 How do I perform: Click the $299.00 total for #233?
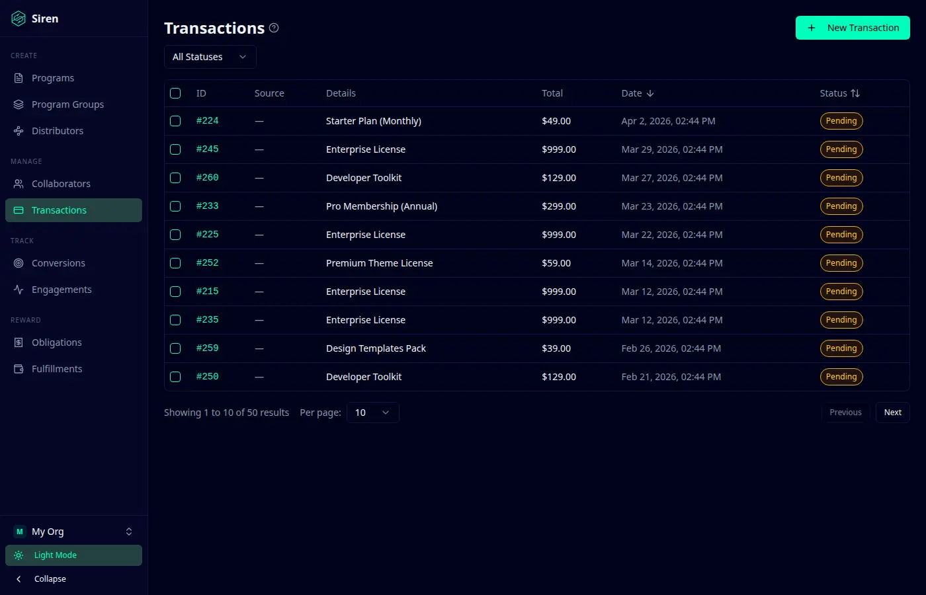559,206
